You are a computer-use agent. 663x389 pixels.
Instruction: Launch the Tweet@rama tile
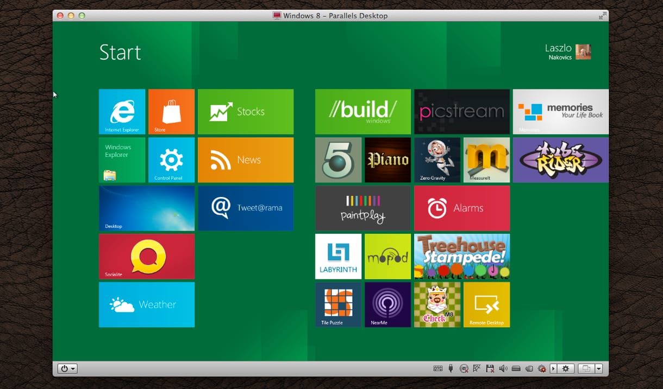point(246,208)
